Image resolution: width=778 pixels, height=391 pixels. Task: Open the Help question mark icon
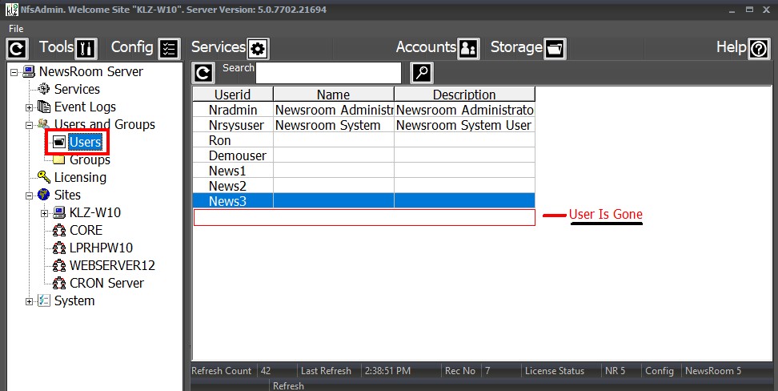click(759, 49)
